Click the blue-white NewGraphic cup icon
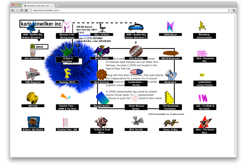Screen dimensions: 247x164 171,75
